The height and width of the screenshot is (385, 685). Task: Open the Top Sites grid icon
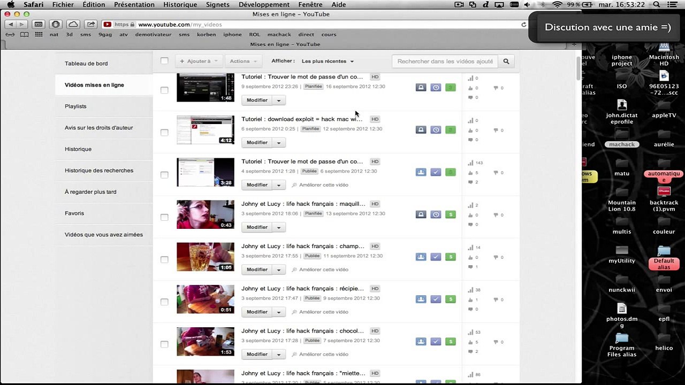[x=39, y=34]
